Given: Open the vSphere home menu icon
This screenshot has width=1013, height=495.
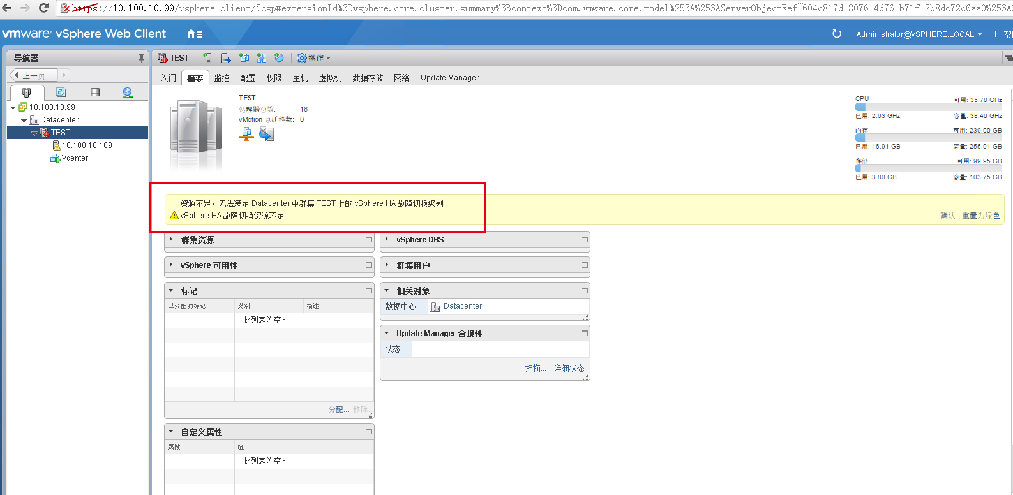Looking at the screenshot, I should click(x=195, y=34).
